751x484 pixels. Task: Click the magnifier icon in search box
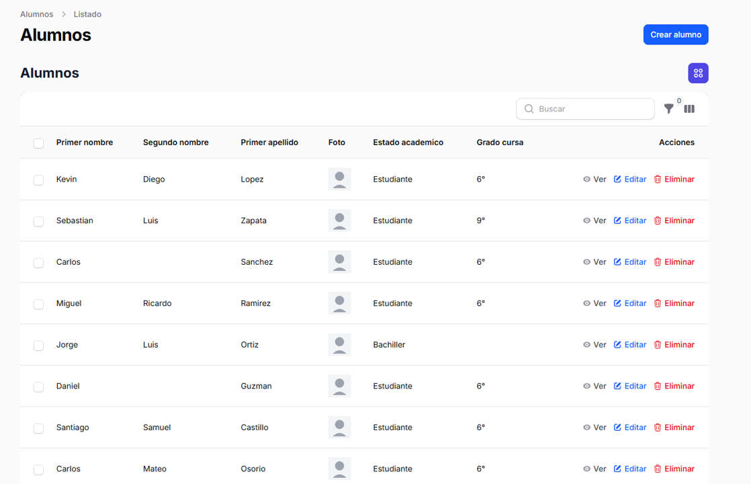pos(529,109)
